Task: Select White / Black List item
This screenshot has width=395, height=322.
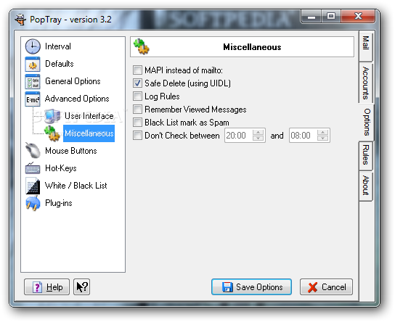Action: tap(76, 186)
